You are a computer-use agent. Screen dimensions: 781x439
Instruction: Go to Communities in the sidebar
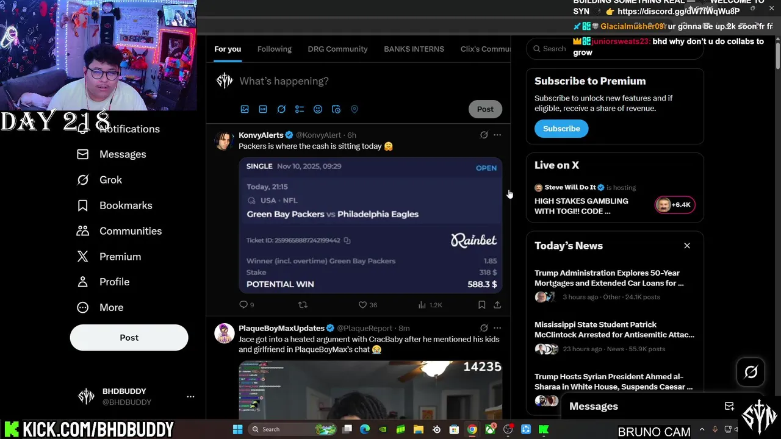[x=119, y=231]
